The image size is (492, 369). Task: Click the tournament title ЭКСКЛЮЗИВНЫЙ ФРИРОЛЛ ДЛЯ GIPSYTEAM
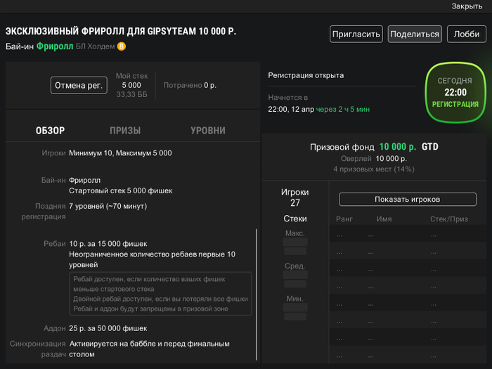point(121,32)
